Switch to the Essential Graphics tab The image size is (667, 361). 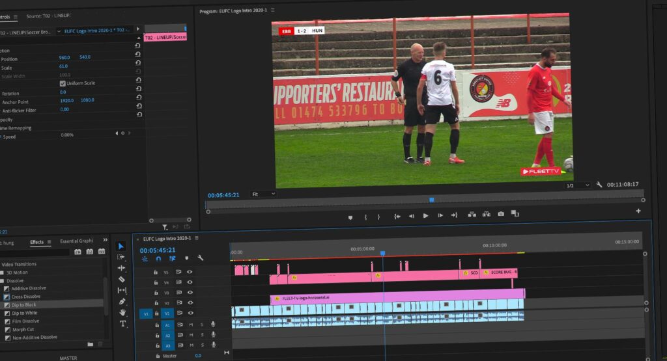point(77,241)
